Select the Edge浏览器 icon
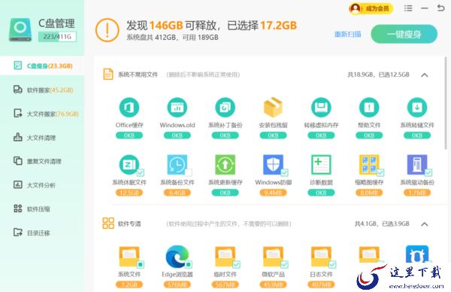This screenshot has height=292, width=451. pyautogui.click(x=177, y=257)
